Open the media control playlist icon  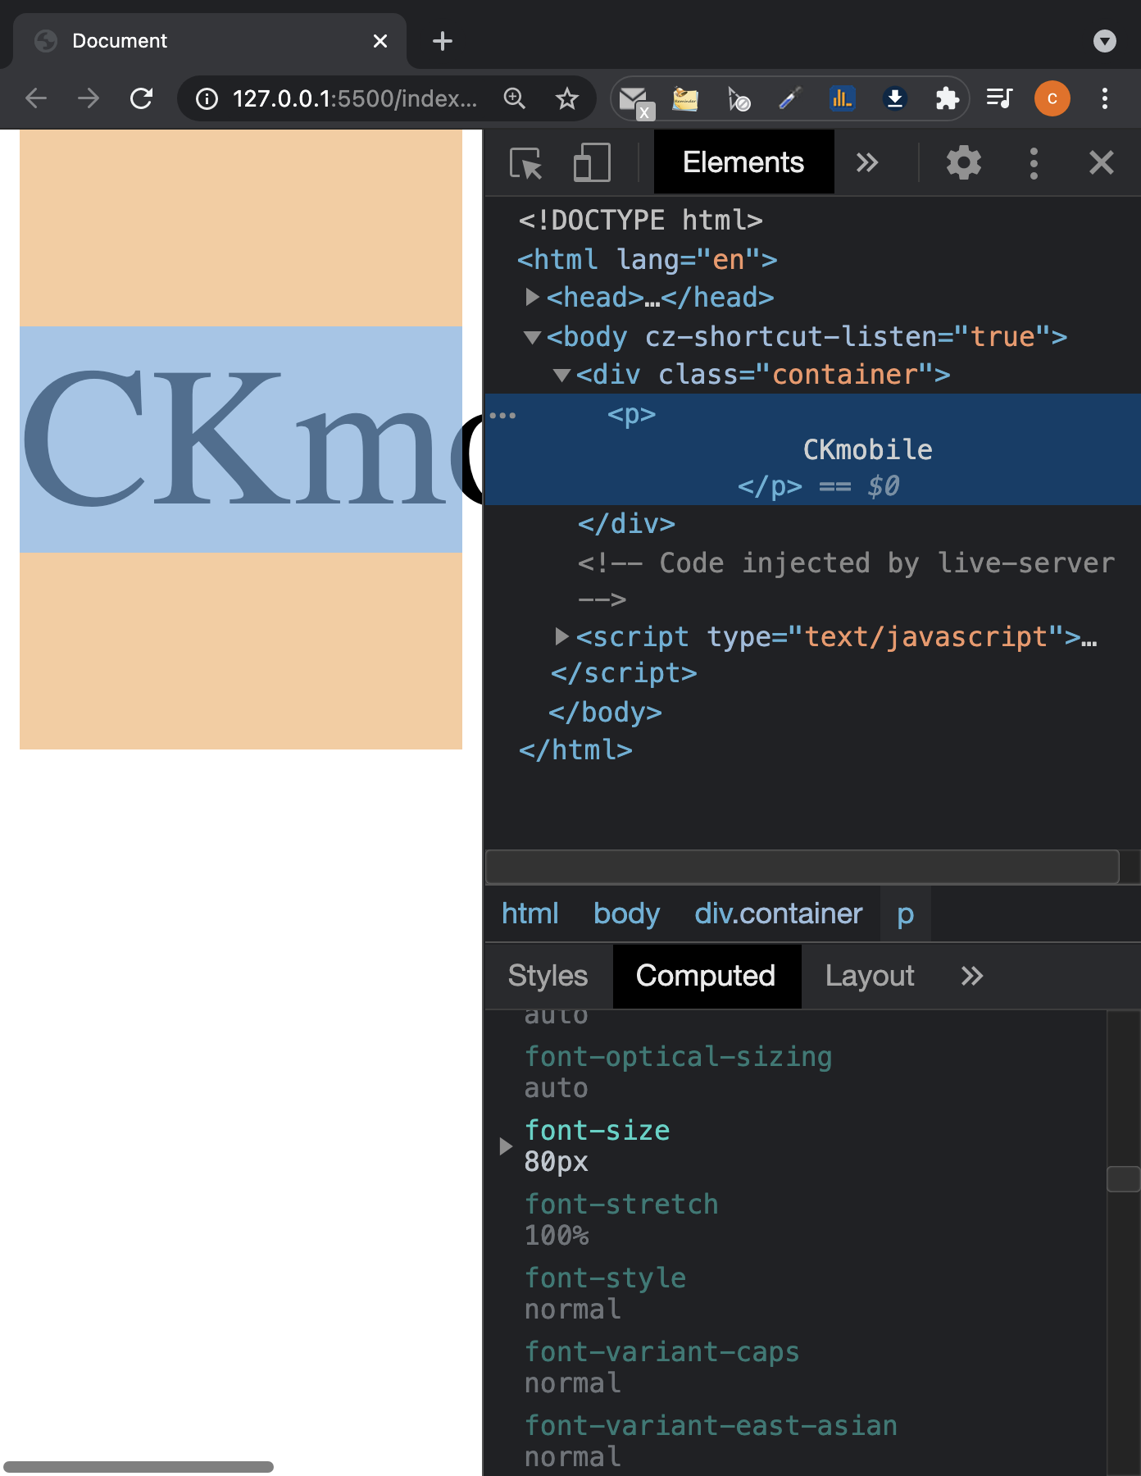click(x=999, y=99)
